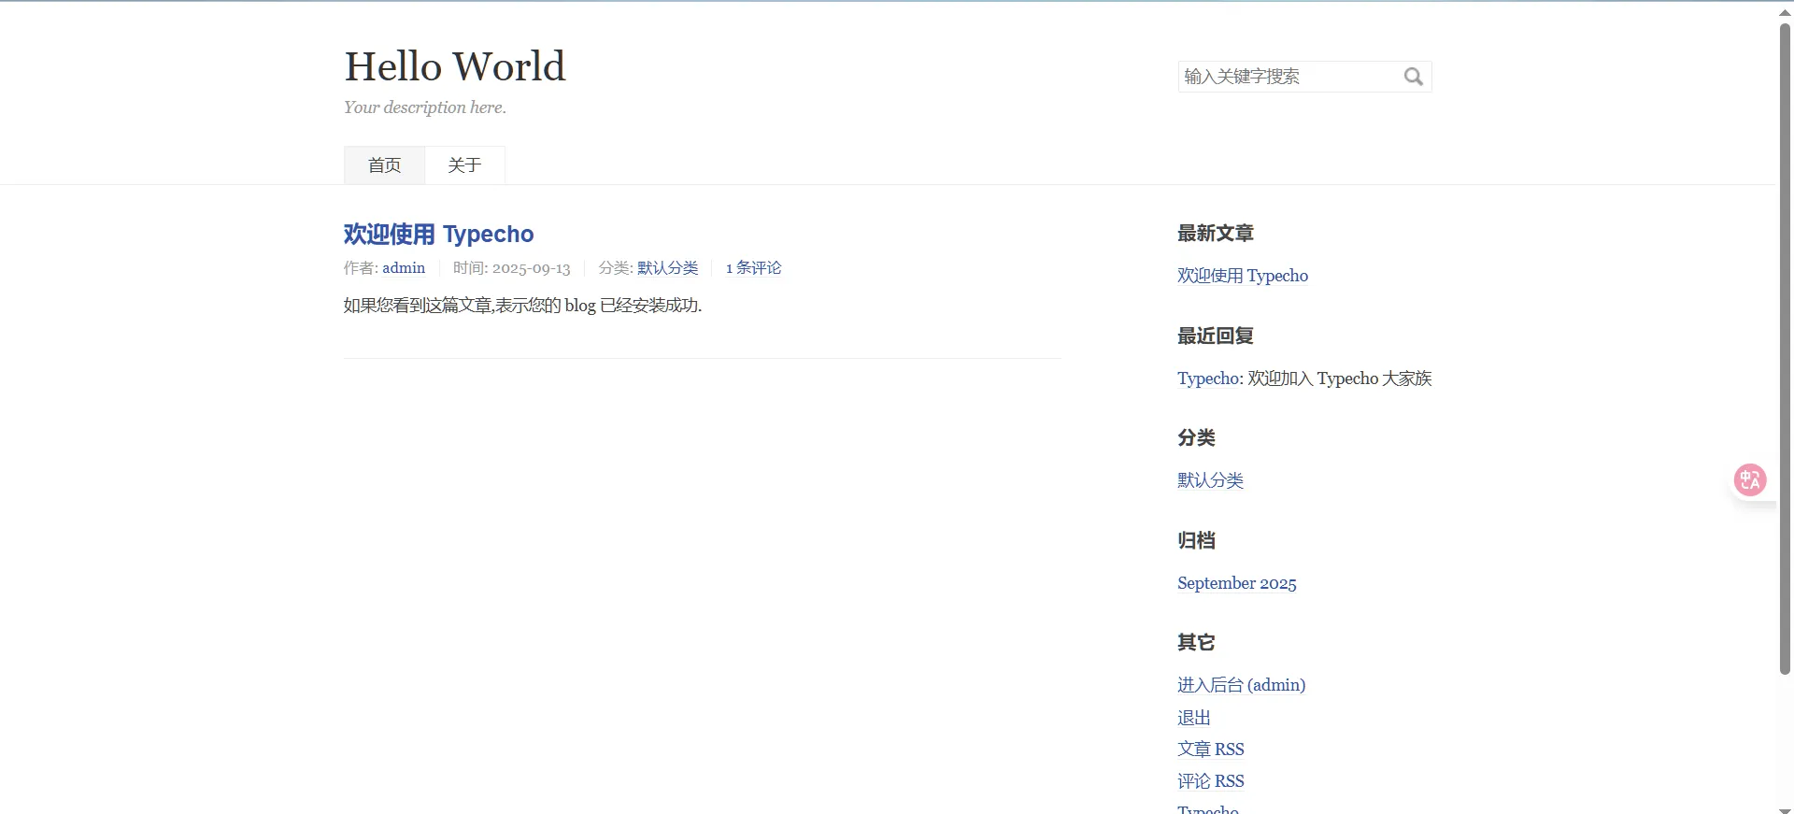Open the post title 欢迎使用 Typecho
1794x814 pixels.
point(438,234)
